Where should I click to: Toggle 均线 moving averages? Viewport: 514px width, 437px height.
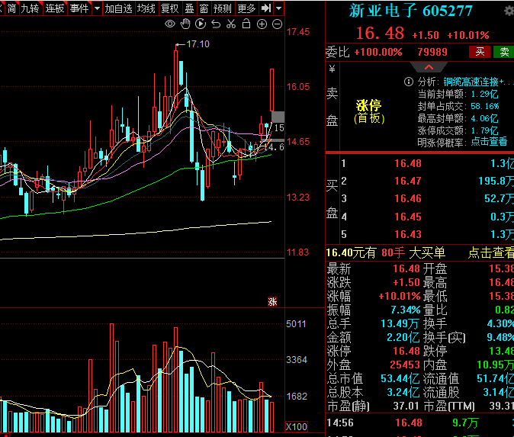coord(146,8)
